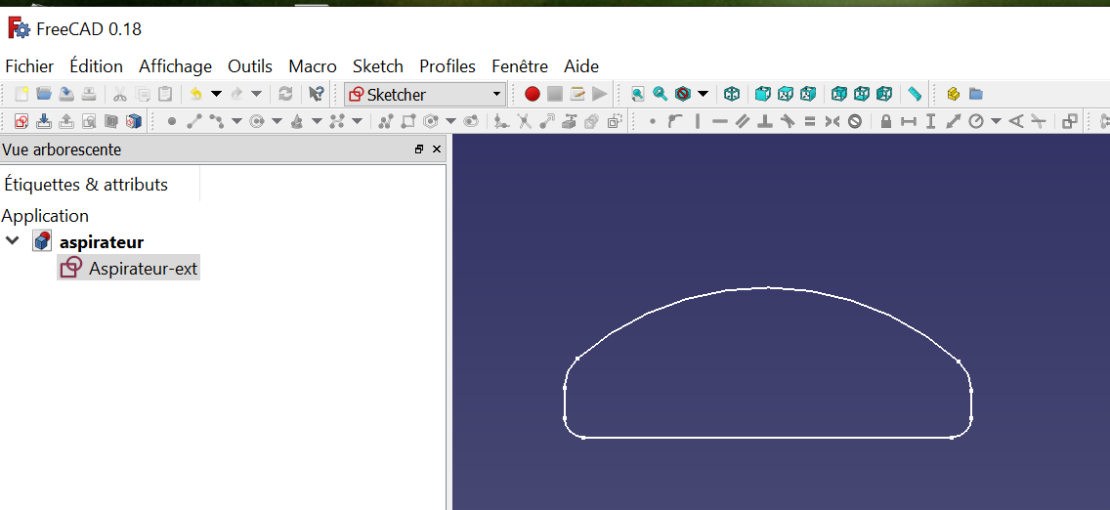Click the Create new sketch icon
Viewport: 1110px width, 510px height.
[x=21, y=121]
